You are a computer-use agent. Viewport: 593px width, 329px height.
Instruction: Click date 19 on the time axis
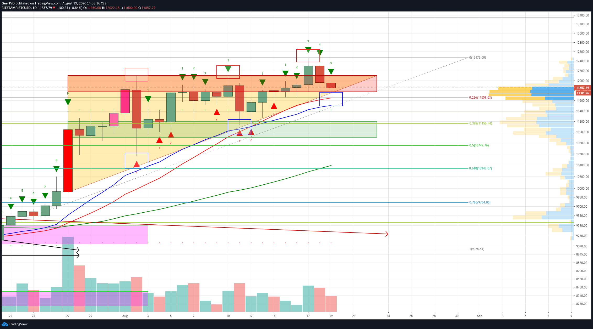pos(331,316)
